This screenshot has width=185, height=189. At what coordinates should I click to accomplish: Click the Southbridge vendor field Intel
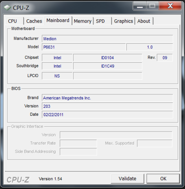point(57,66)
